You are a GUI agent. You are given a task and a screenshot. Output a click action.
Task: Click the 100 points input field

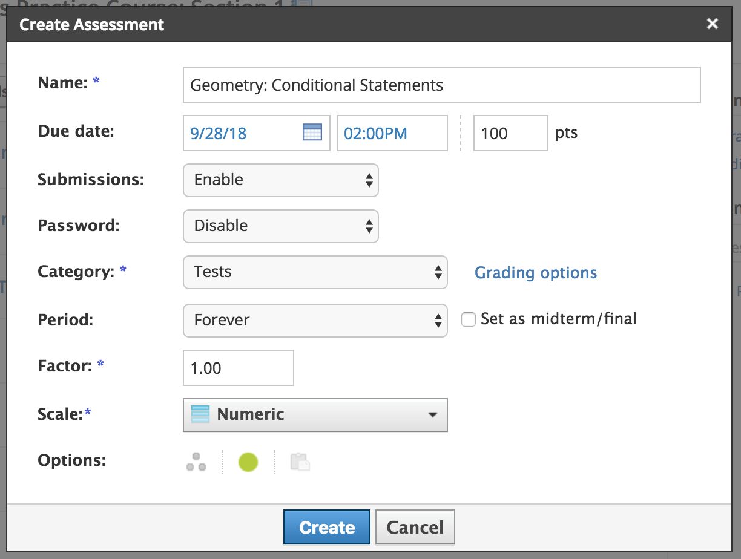(510, 133)
